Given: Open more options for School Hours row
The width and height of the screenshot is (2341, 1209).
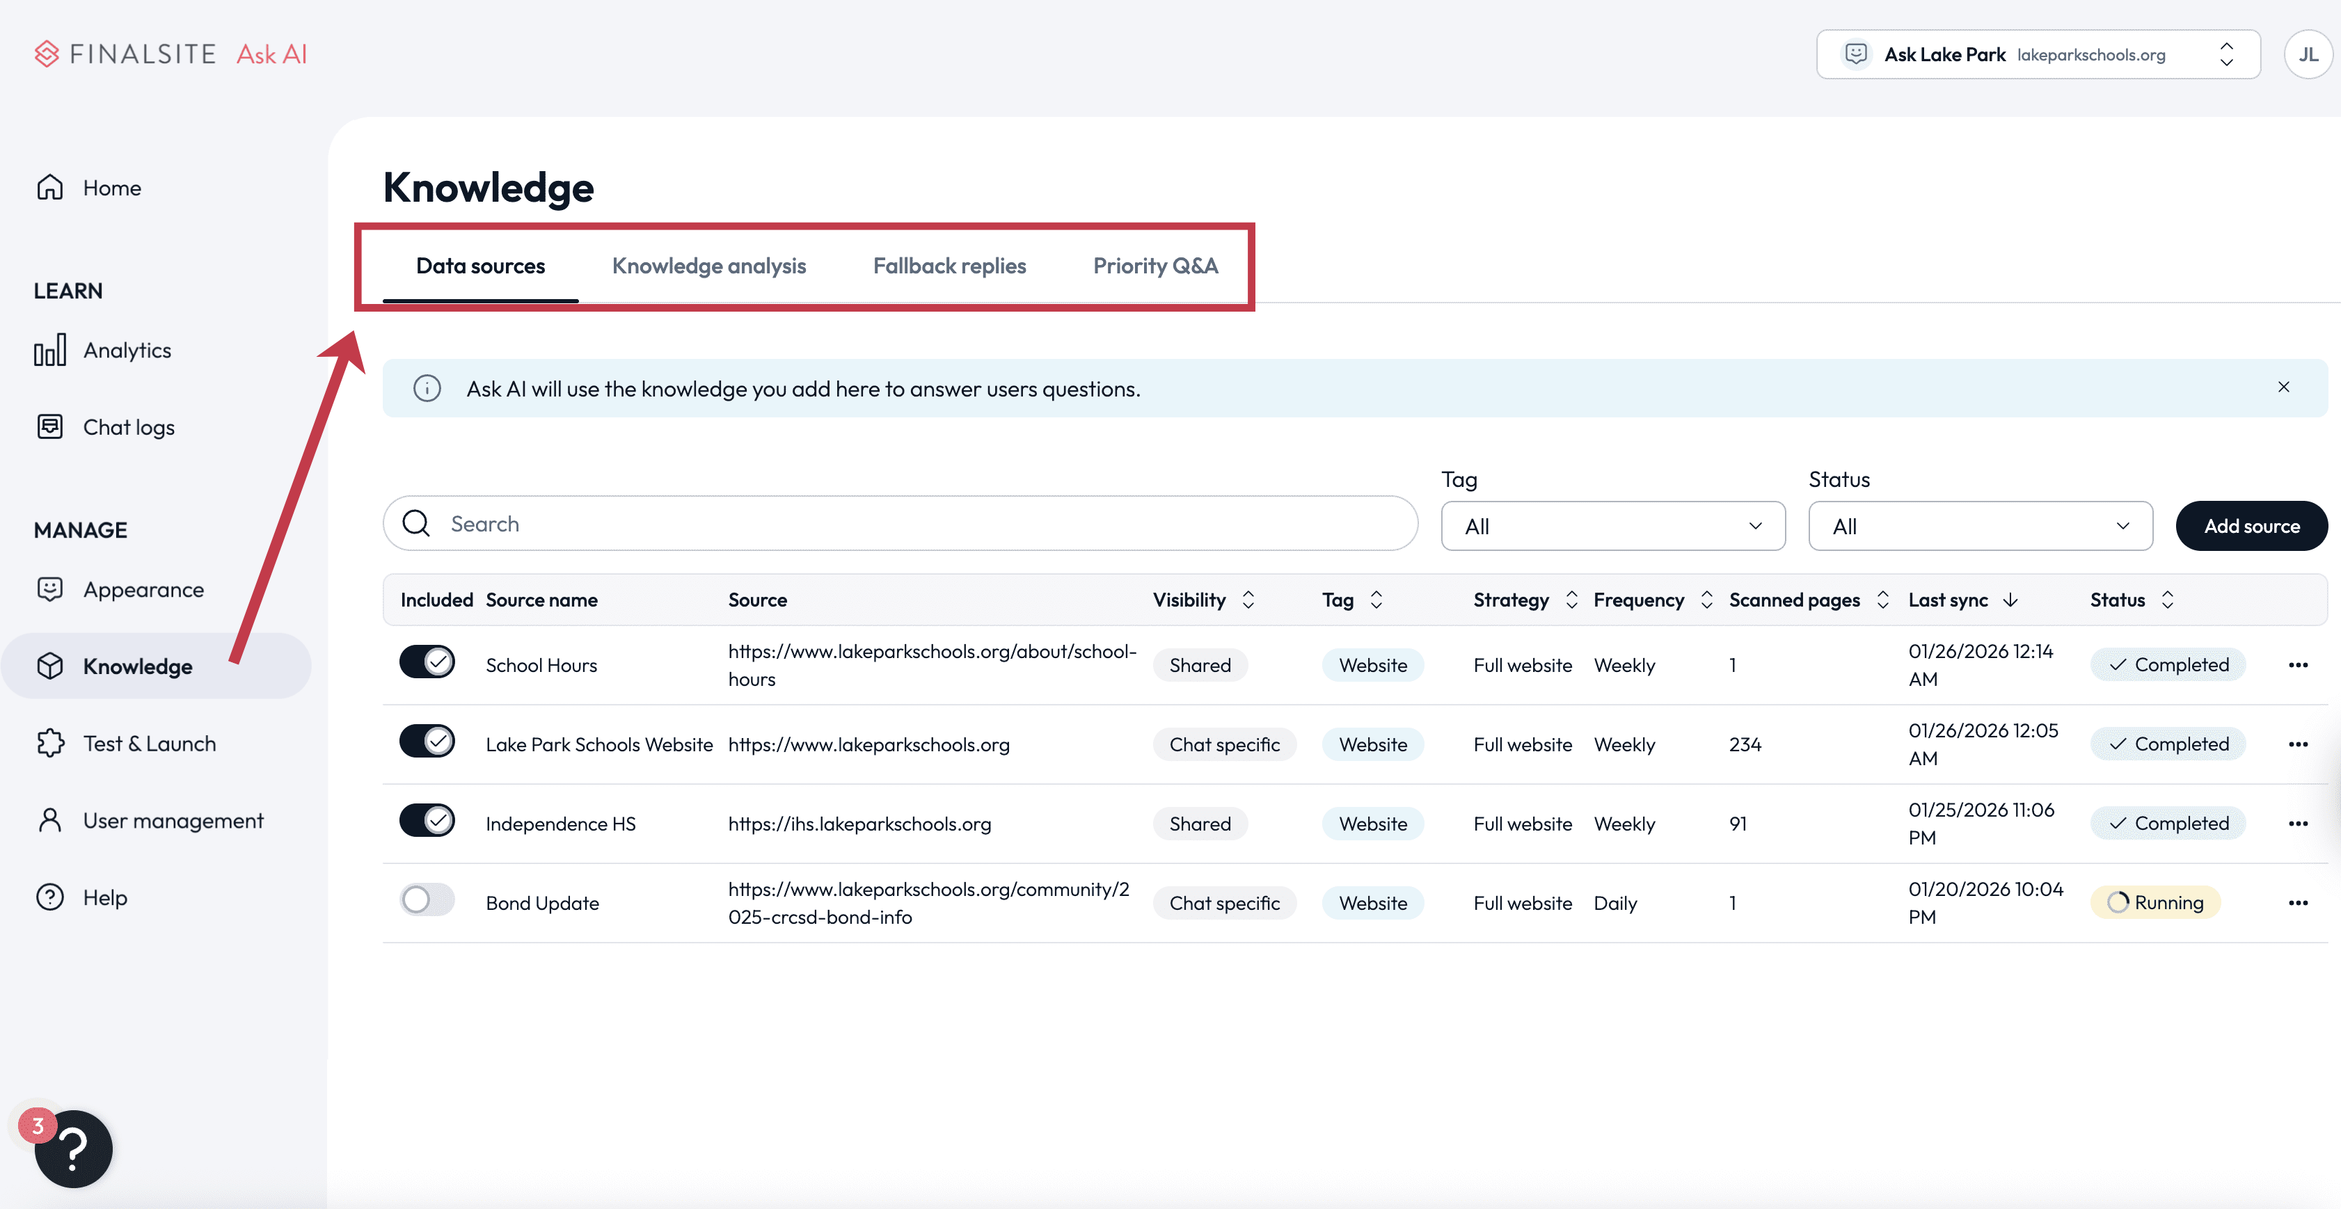Looking at the screenshot, I should point(2299,665).
